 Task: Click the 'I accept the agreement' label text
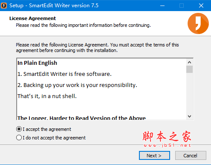tap(47, 129)
